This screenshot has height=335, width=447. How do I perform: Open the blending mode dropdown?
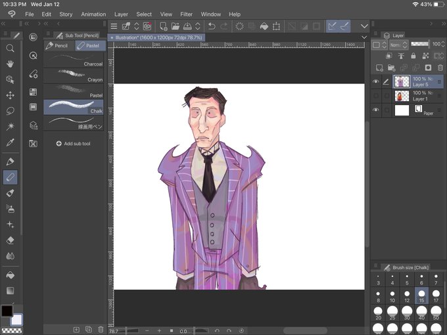pos(399,45)
